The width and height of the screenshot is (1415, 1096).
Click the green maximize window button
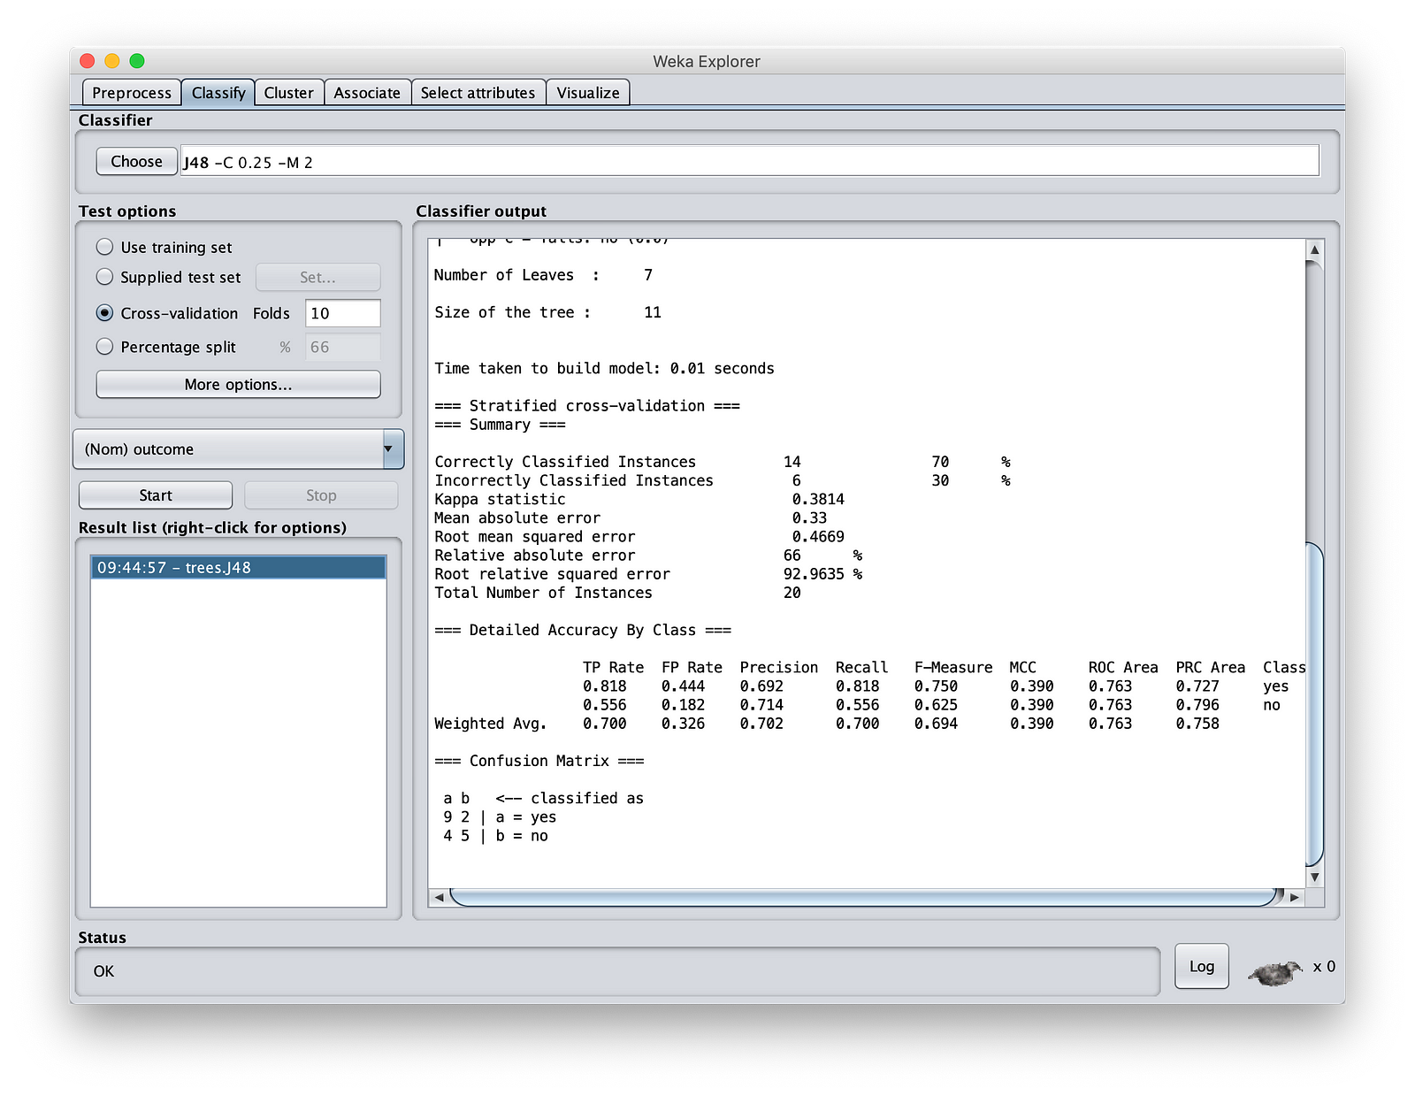click(137, 61)
